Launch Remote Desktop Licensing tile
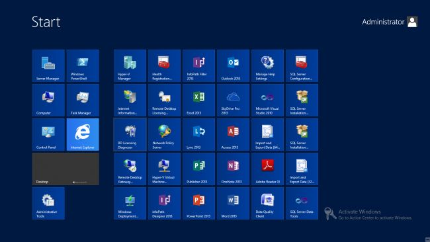This screenshot has width=430, height=242. pos(164,101)
